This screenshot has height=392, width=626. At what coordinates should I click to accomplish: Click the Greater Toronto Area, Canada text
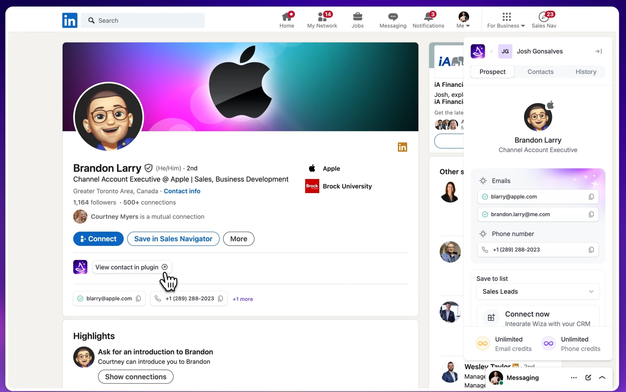pos(116,191)
